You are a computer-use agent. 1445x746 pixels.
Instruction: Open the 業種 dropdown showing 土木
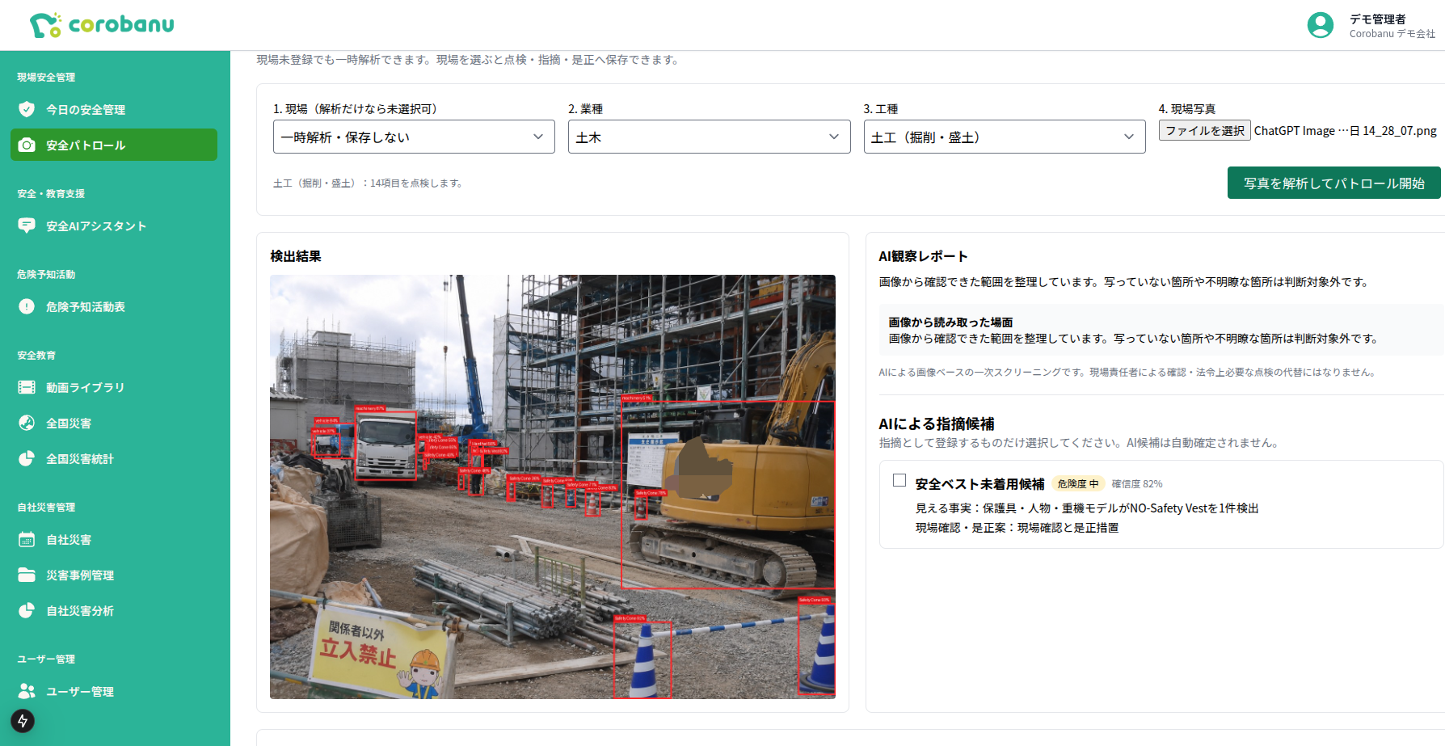coord(709,137)
